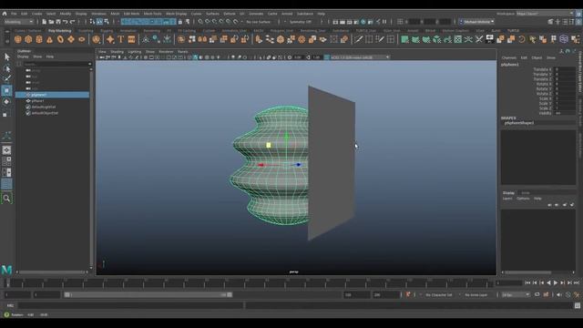This screenshot has height=328, width=583.
Task: Click the Open Scene folder icon
Action: pos(51,22)
